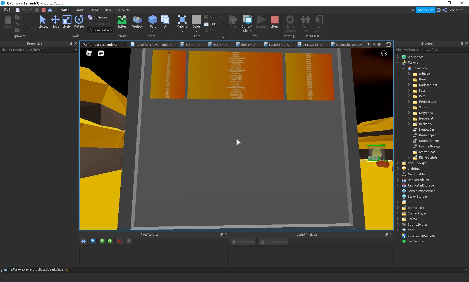Choose the Rotate tool

click(79, 22)
